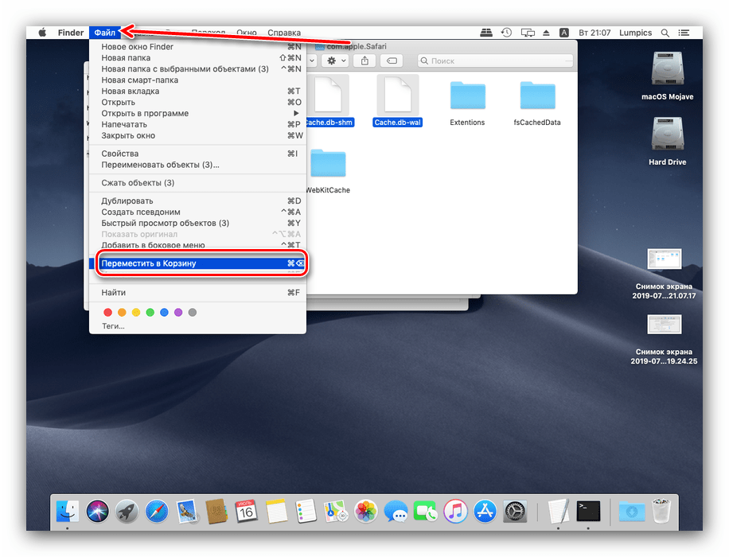Viewport: 729px width, 557px height.
Task: Open Terminal from the Dock
Action: point(588,512)
